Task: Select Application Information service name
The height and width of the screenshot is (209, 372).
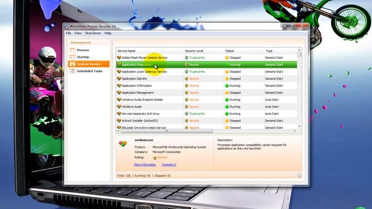Action: [x=137, y=85]
